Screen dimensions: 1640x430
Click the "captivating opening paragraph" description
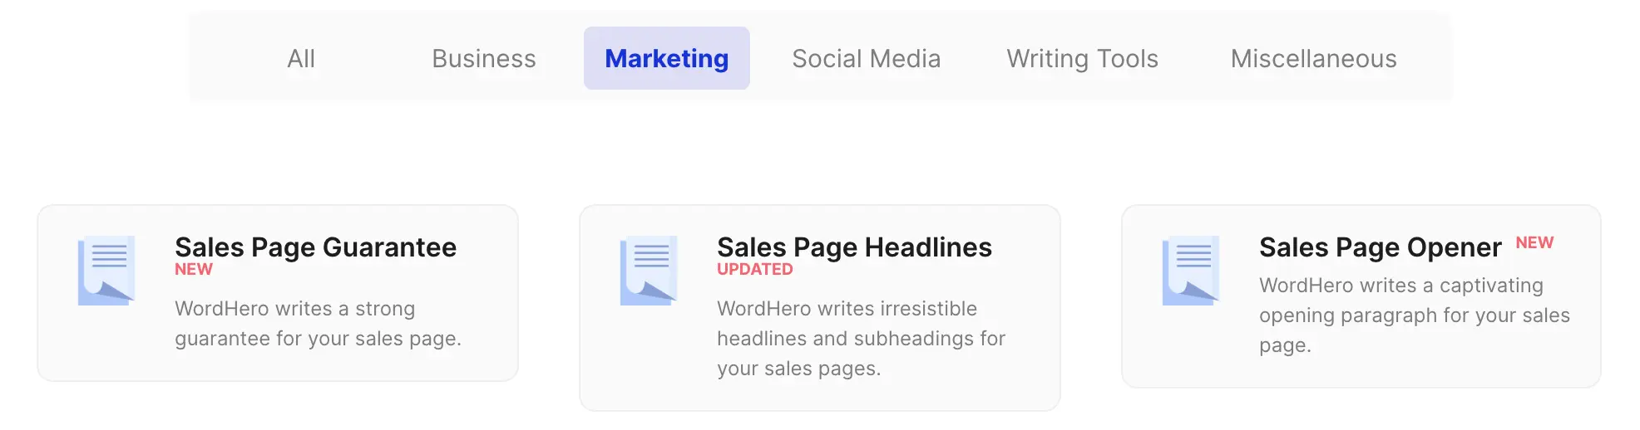(x=1414, y=315)
